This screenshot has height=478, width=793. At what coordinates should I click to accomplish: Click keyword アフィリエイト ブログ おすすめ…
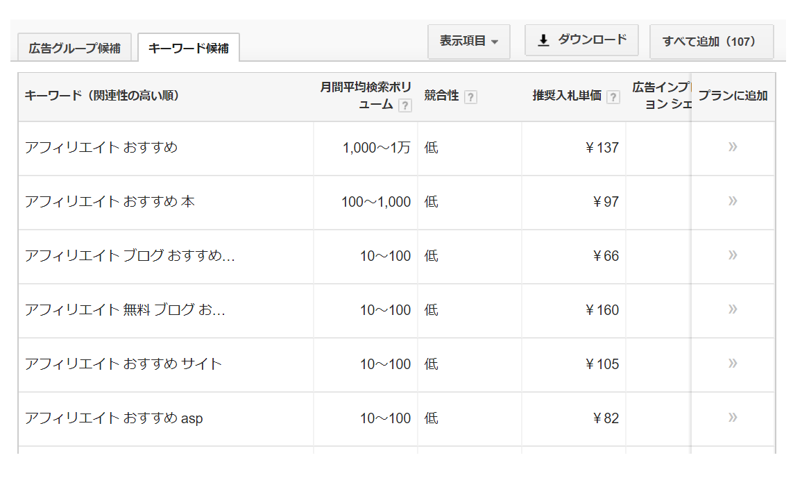click(130, 255)
